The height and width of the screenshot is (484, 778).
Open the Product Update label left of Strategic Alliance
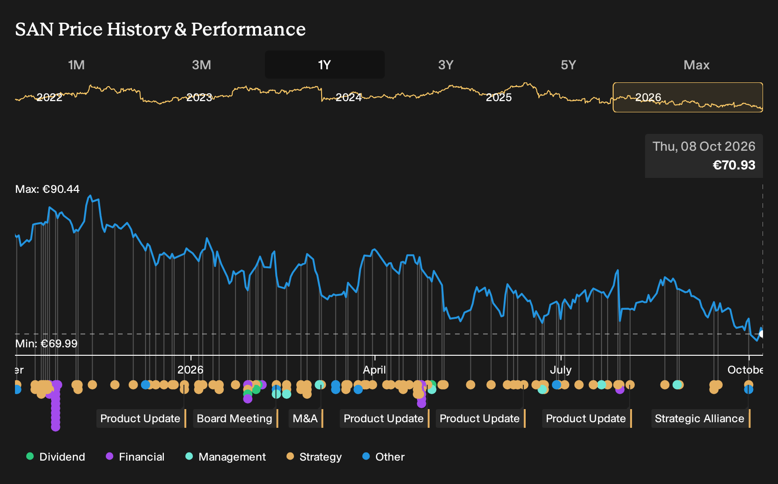click(587, 418)
